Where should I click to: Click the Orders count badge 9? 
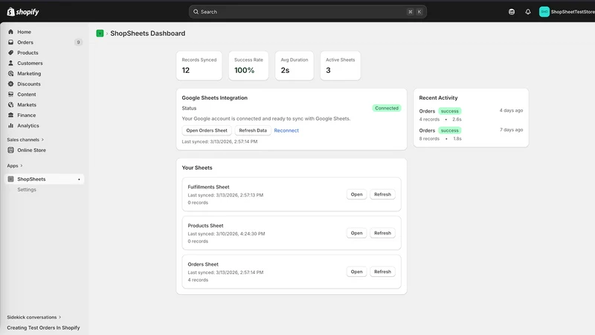pos(78,42)
